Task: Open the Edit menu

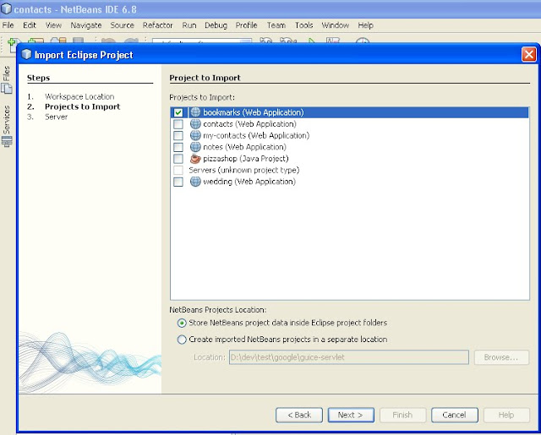Action: (30, 25)
